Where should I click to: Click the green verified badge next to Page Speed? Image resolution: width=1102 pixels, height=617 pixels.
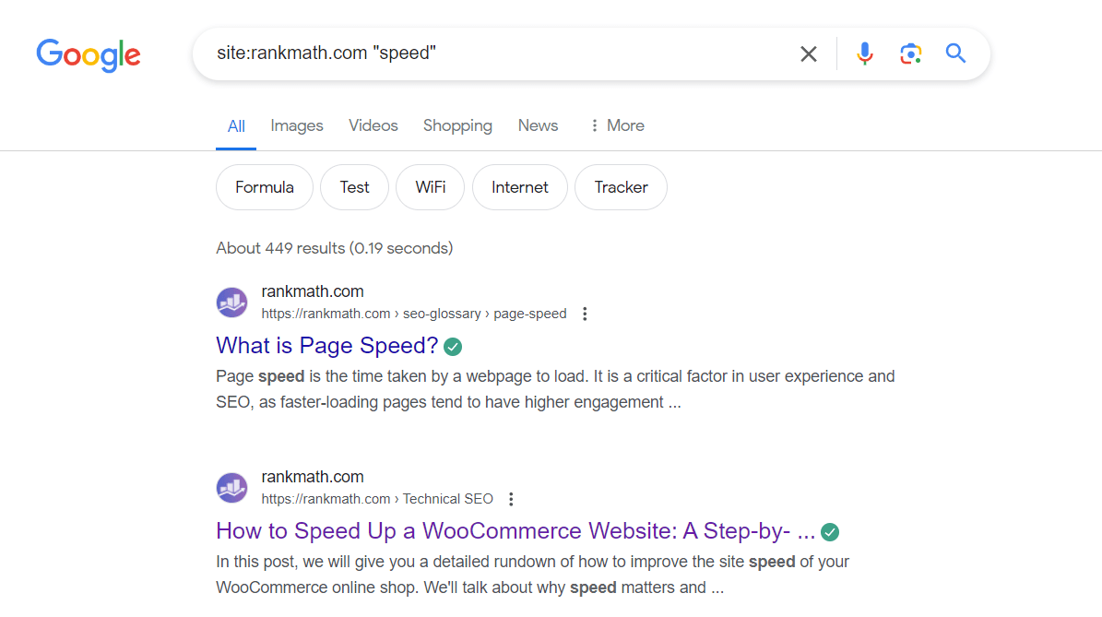pos(452,346)
